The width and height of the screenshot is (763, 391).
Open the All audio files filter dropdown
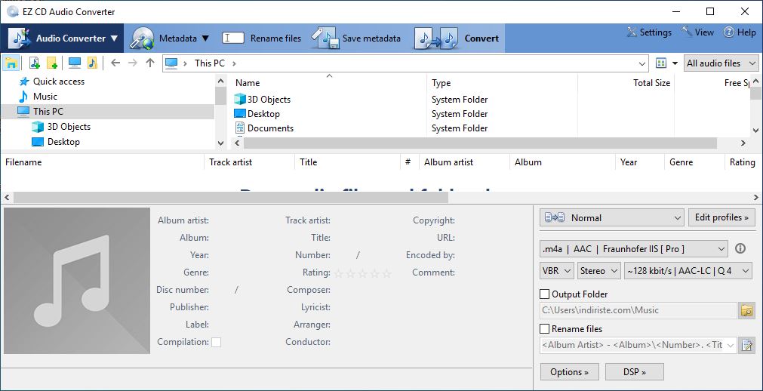pyautogui.click(x=721, y=63)
